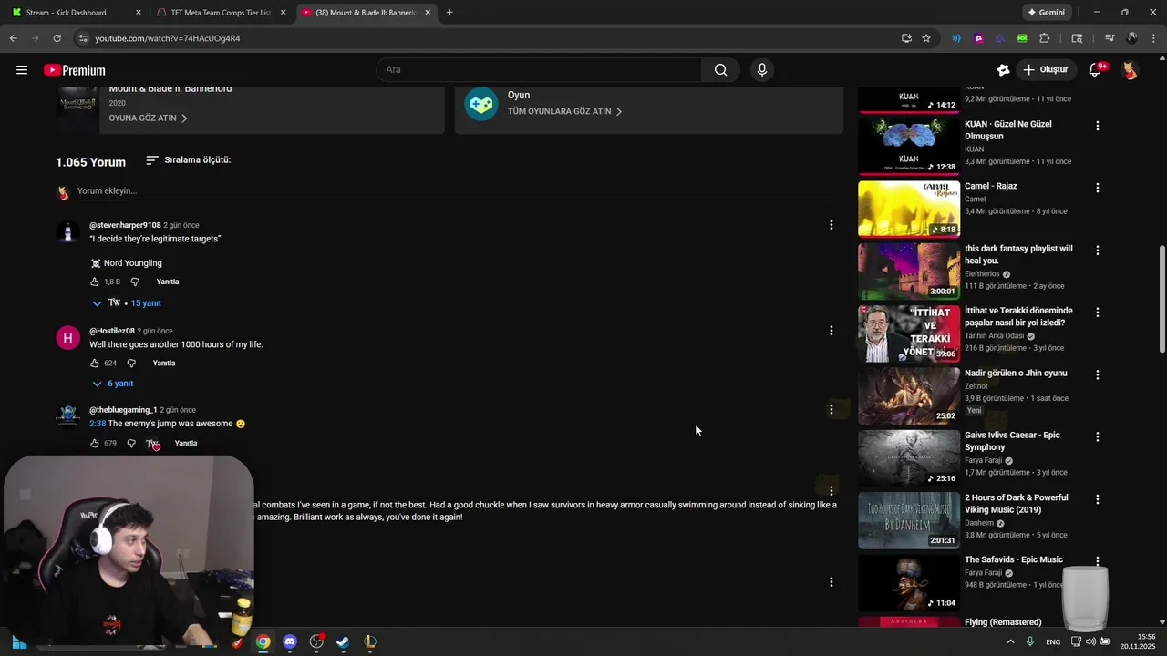The image size is (1167, 656).
Task: Dislike the @stevenharper9108 comment
Action: tap(135, 282)
